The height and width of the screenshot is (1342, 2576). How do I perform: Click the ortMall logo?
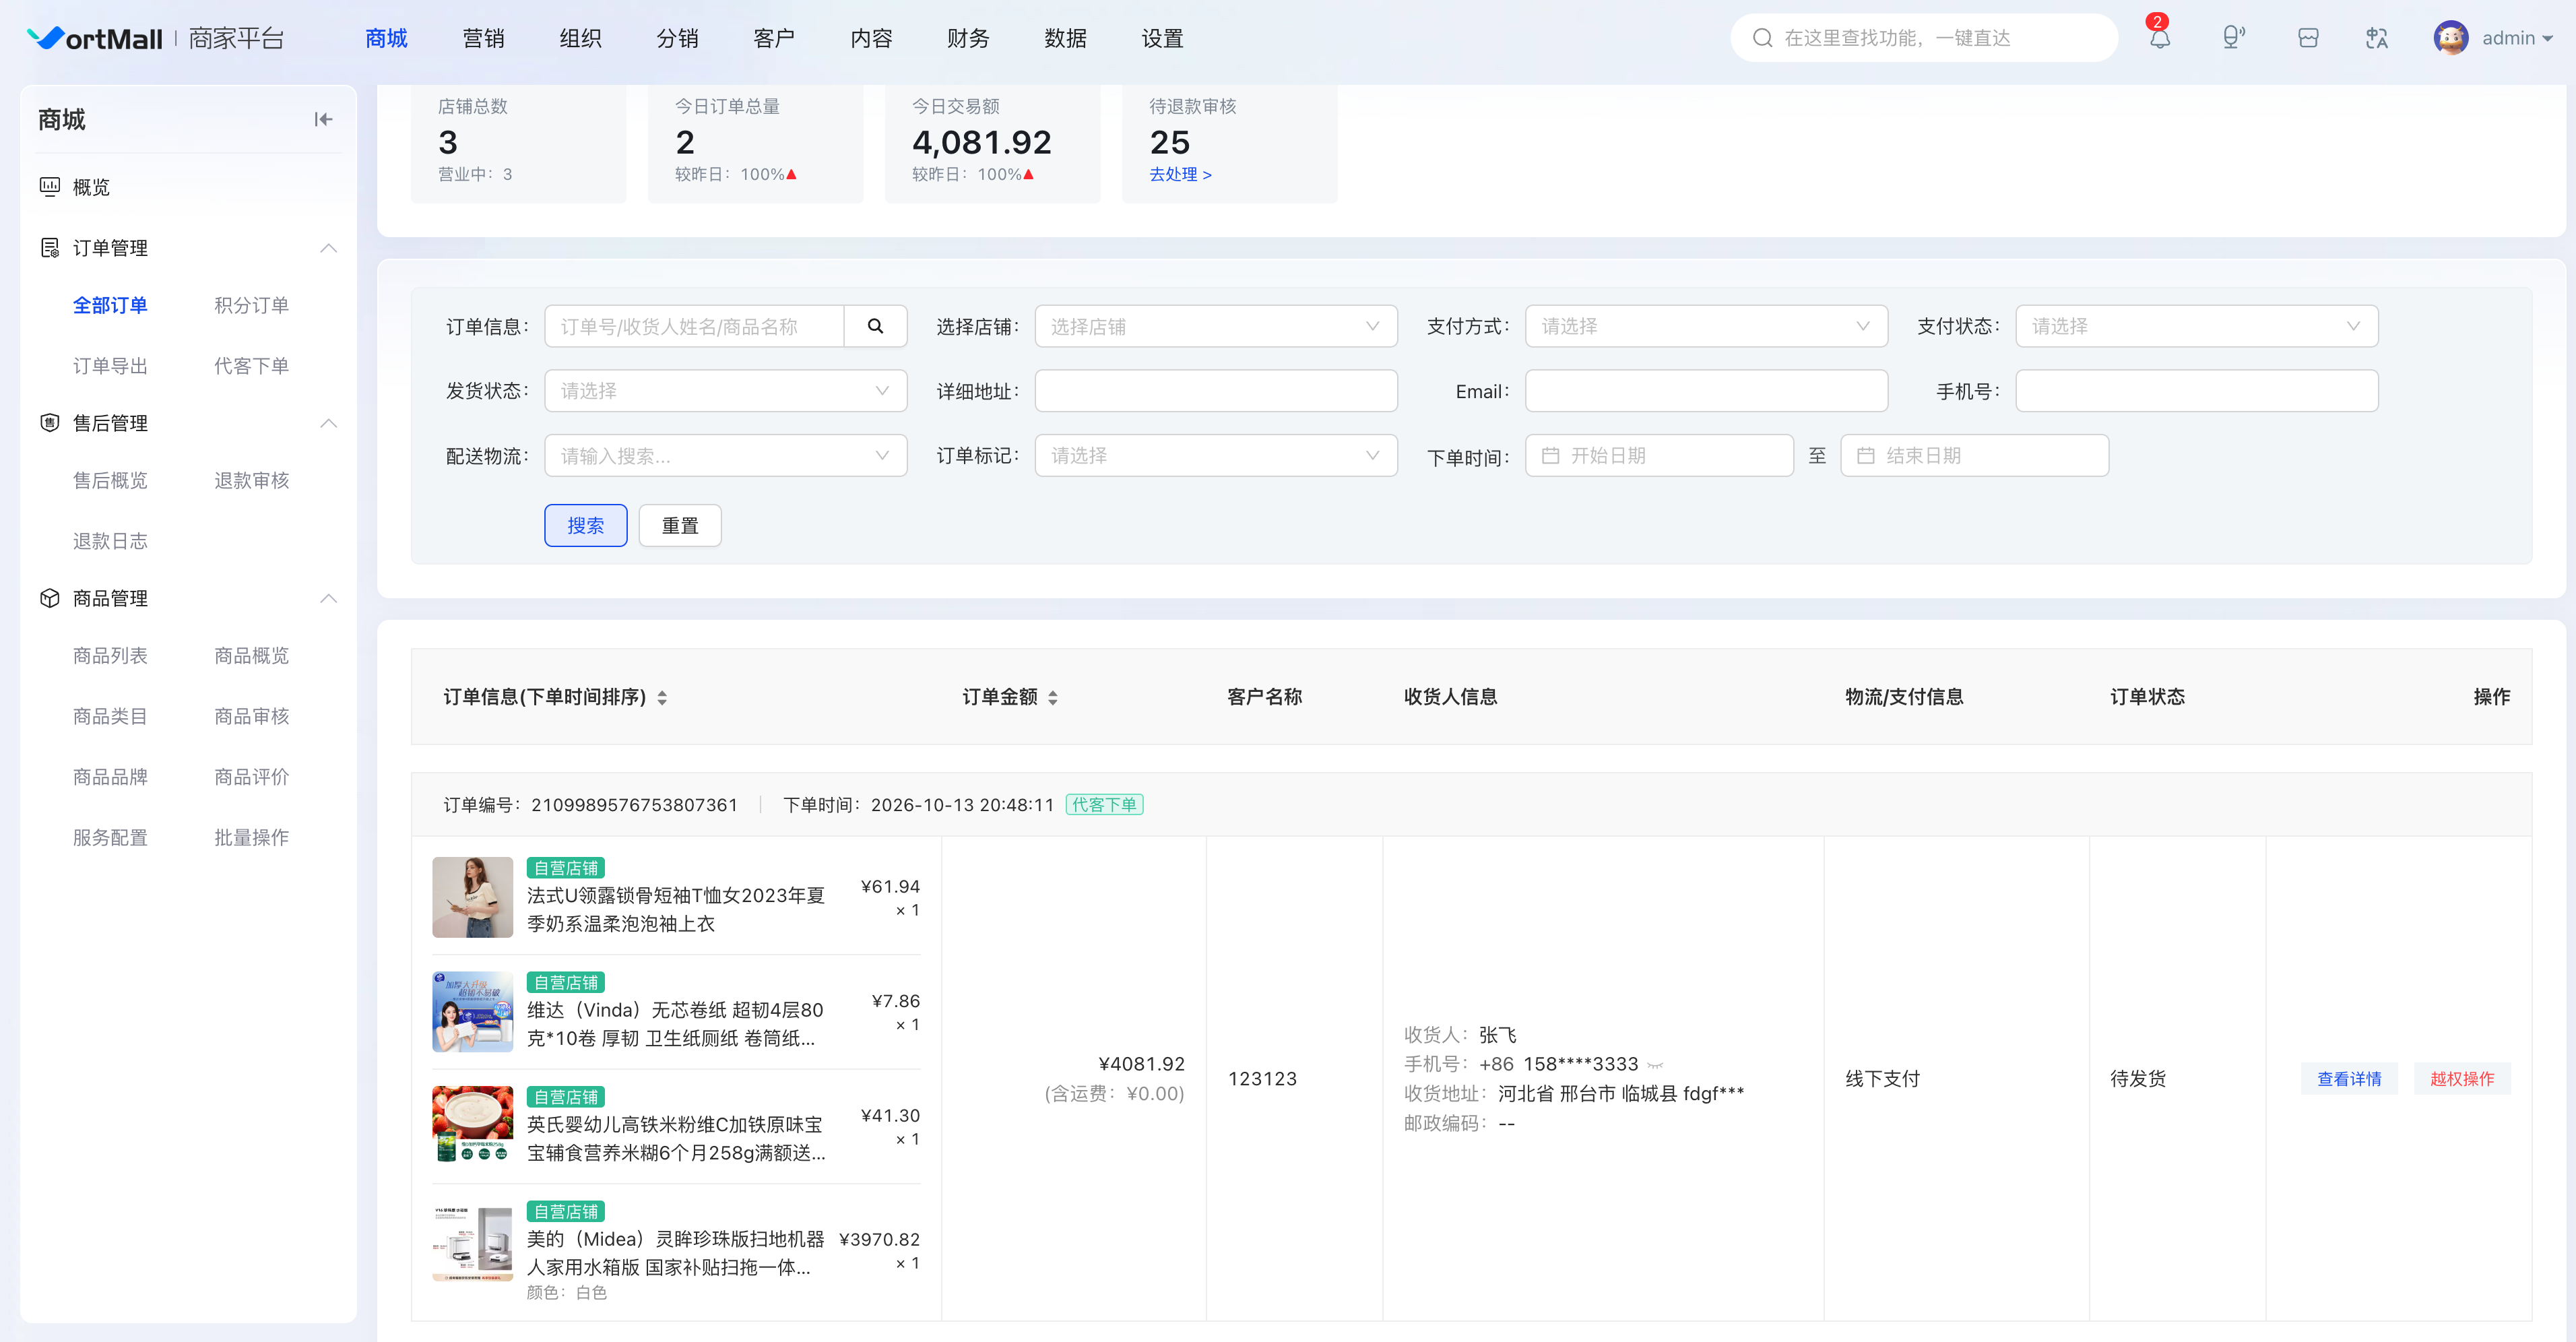tap(95, 38)
